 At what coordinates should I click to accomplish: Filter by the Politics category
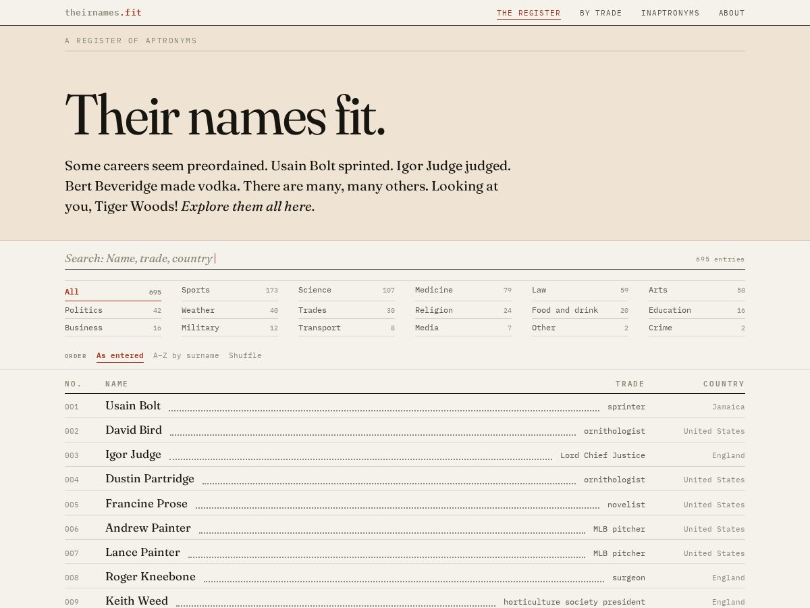pyautogui.click(x=113, y=310)
